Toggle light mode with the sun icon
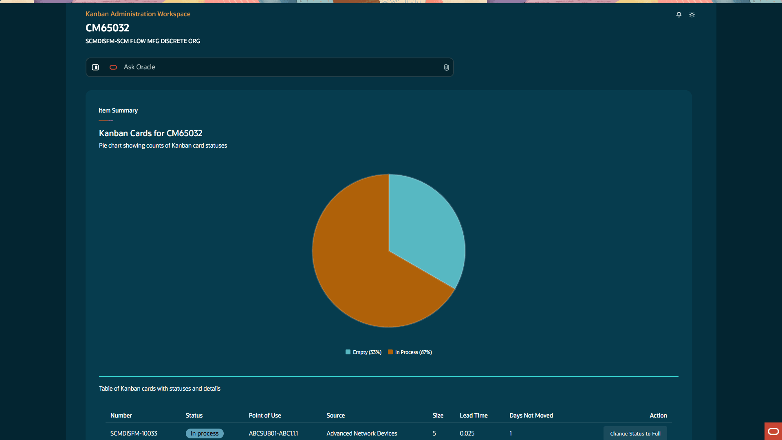Screen dimensions: 782x440 pos(692,15)
